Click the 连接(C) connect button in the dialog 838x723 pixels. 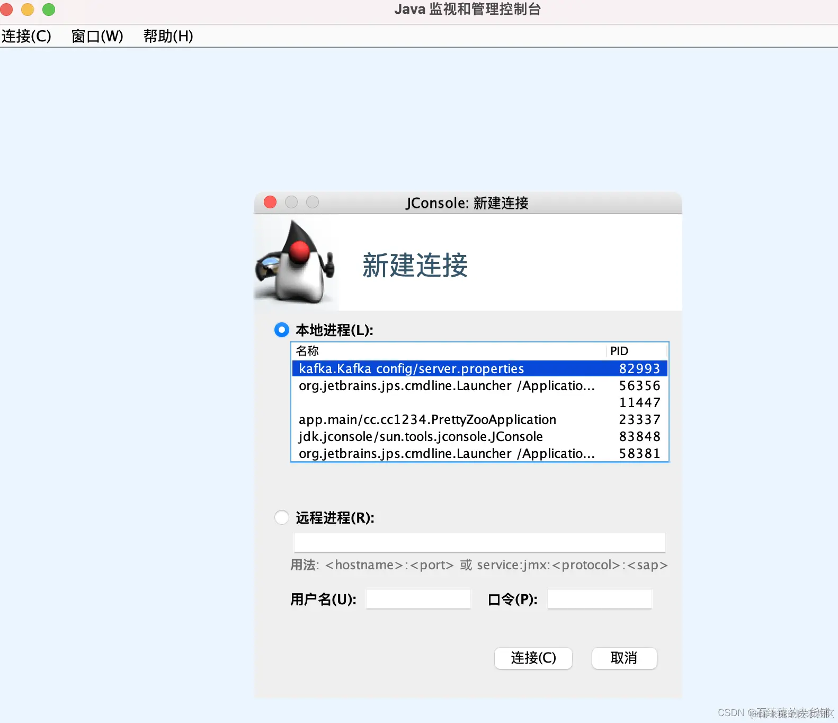click(533, 658)
